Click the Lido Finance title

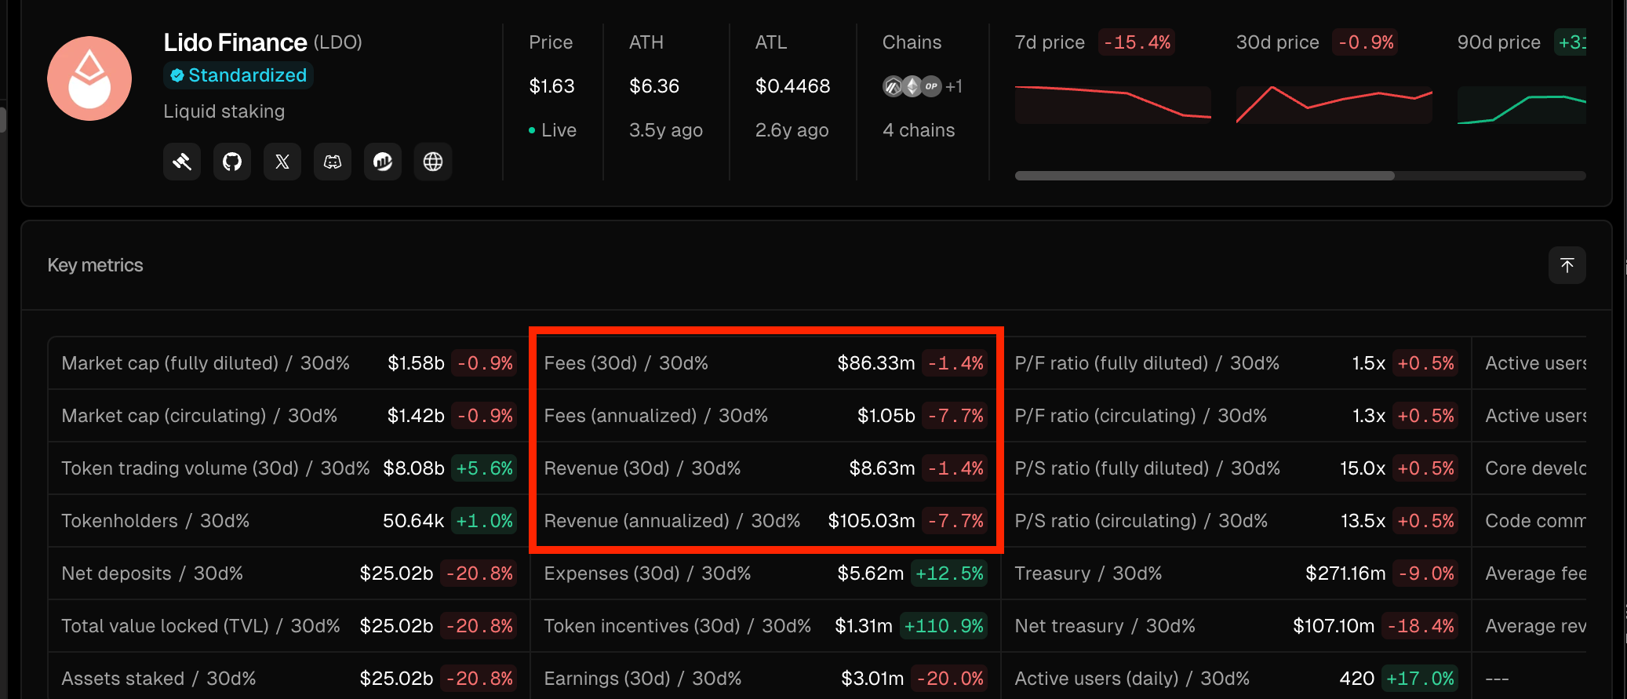click(x=235, y=42)
